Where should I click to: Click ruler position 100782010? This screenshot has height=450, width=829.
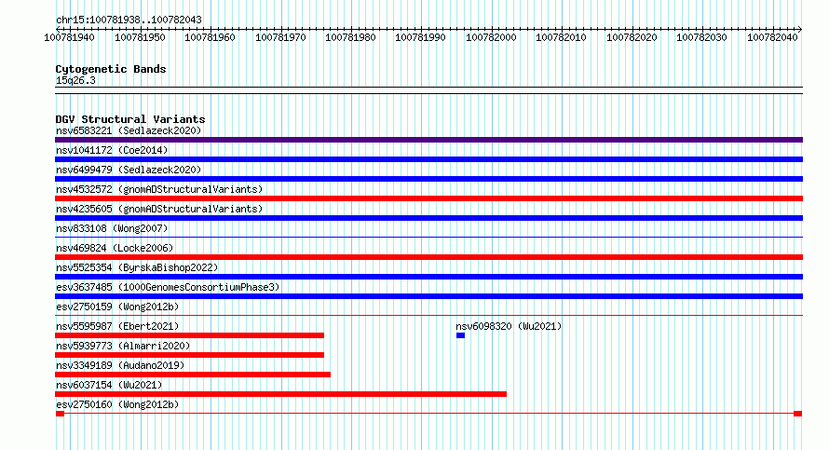click(561, 37)
